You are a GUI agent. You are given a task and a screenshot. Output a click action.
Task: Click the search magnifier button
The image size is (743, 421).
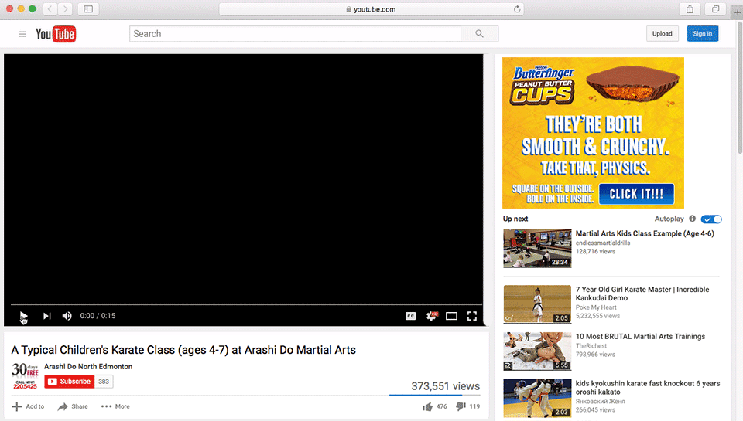(480, 34)
